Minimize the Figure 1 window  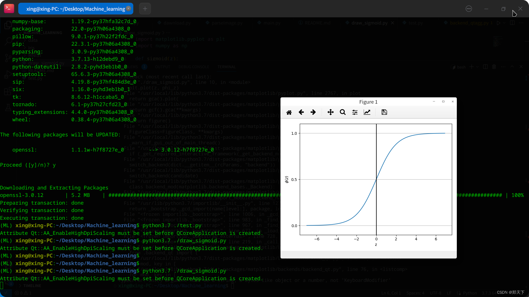point(434,101)
